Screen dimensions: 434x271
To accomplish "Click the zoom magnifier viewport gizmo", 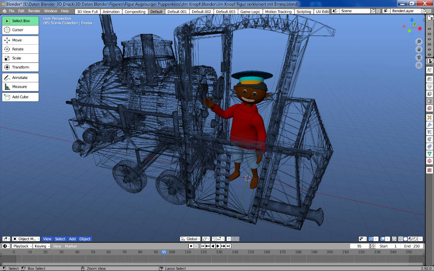I will [x=419, y=42].
